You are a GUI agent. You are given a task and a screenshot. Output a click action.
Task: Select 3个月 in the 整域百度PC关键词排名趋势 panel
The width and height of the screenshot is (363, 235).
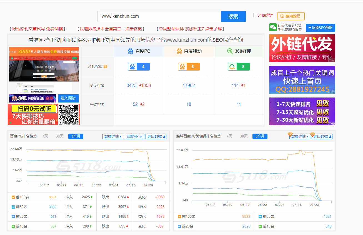260,136
